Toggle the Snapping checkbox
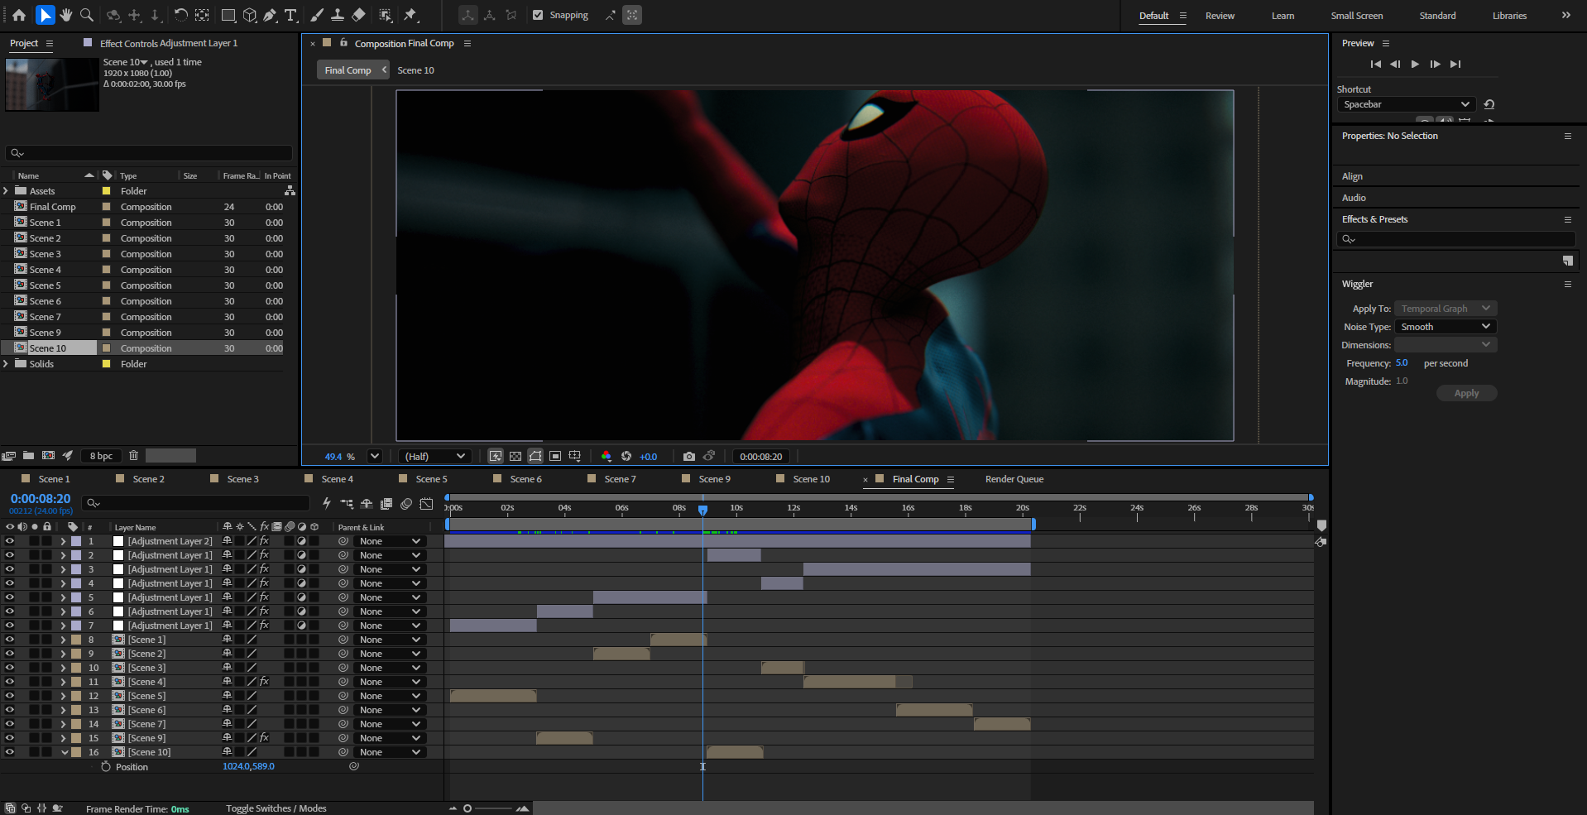Screen dimensions: 1587x815 click(x=538, y=15)
